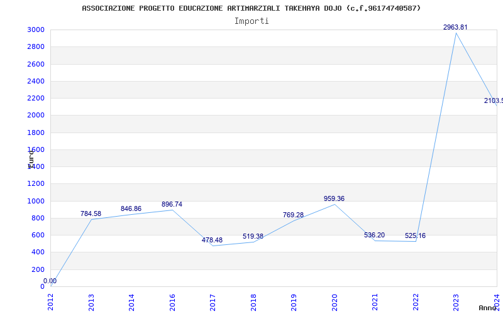Select the 478.48 data point label

pyautogui.click(x=212, y=241)
